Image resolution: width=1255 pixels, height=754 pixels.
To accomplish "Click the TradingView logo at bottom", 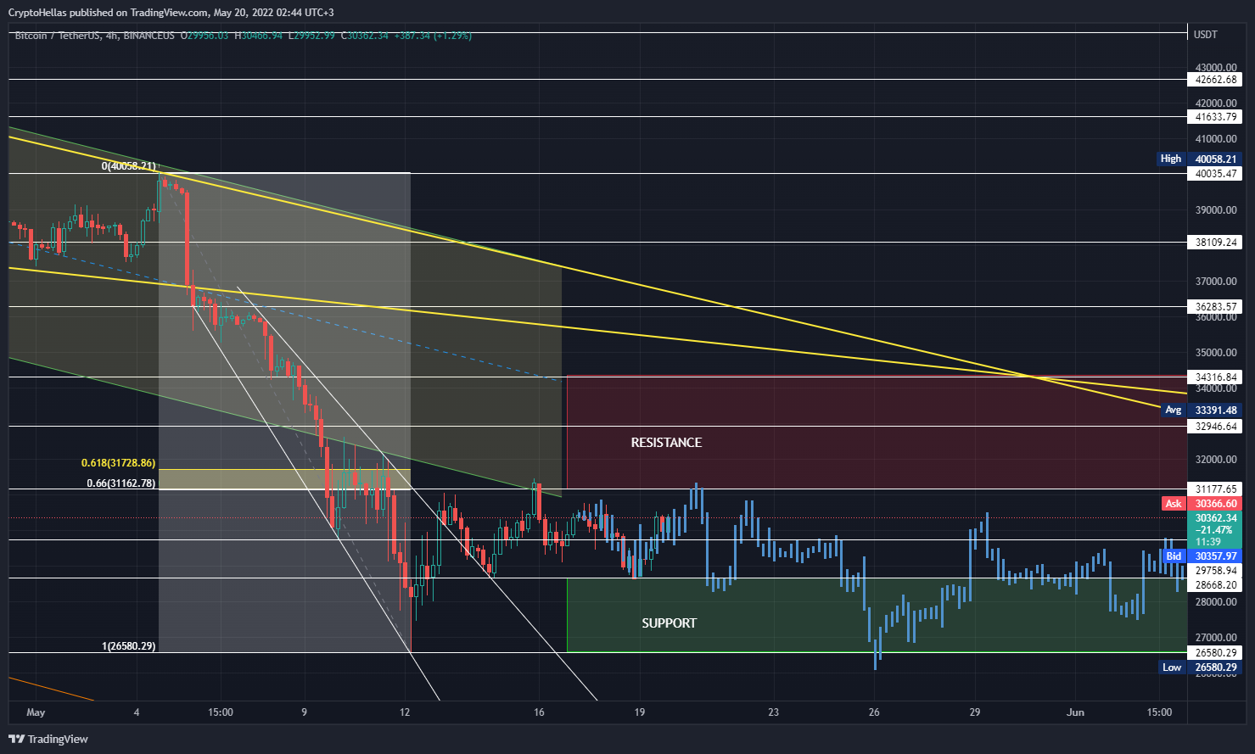I will point(48,739).
